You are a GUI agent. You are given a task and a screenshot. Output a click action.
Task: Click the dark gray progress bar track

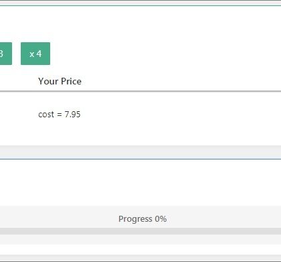140,231
